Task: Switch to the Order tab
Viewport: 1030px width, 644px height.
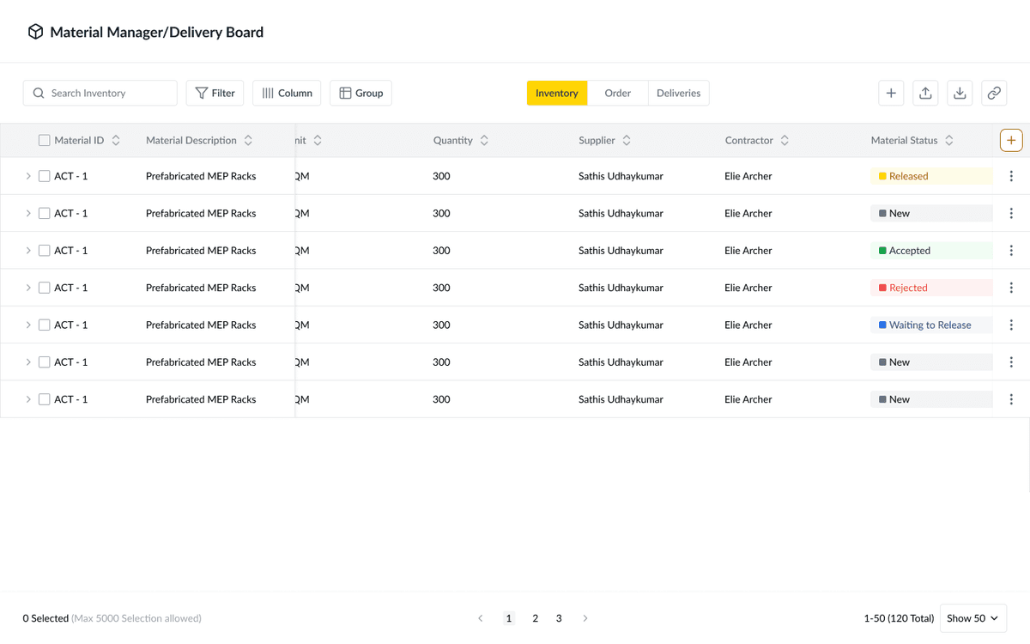Action: [x=617, y=92]
